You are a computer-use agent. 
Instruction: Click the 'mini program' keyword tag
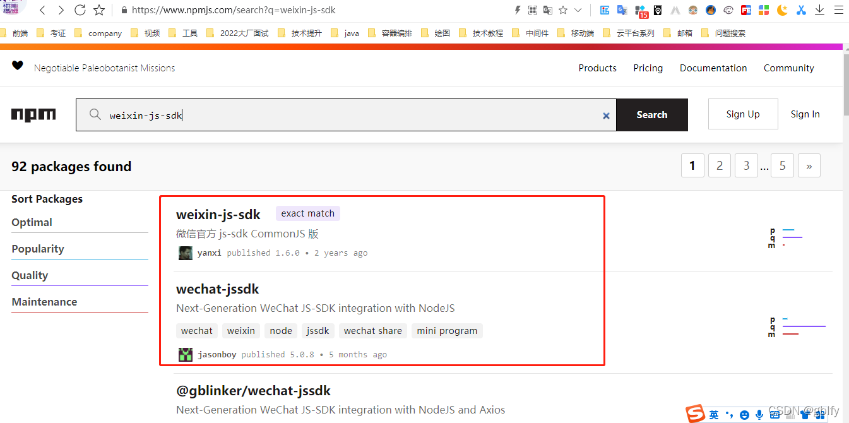coord(447,331)
